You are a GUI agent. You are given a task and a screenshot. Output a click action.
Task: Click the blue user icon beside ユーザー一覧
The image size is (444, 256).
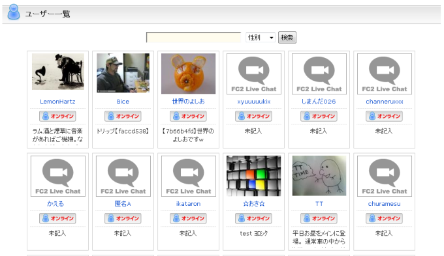(14, 12)
